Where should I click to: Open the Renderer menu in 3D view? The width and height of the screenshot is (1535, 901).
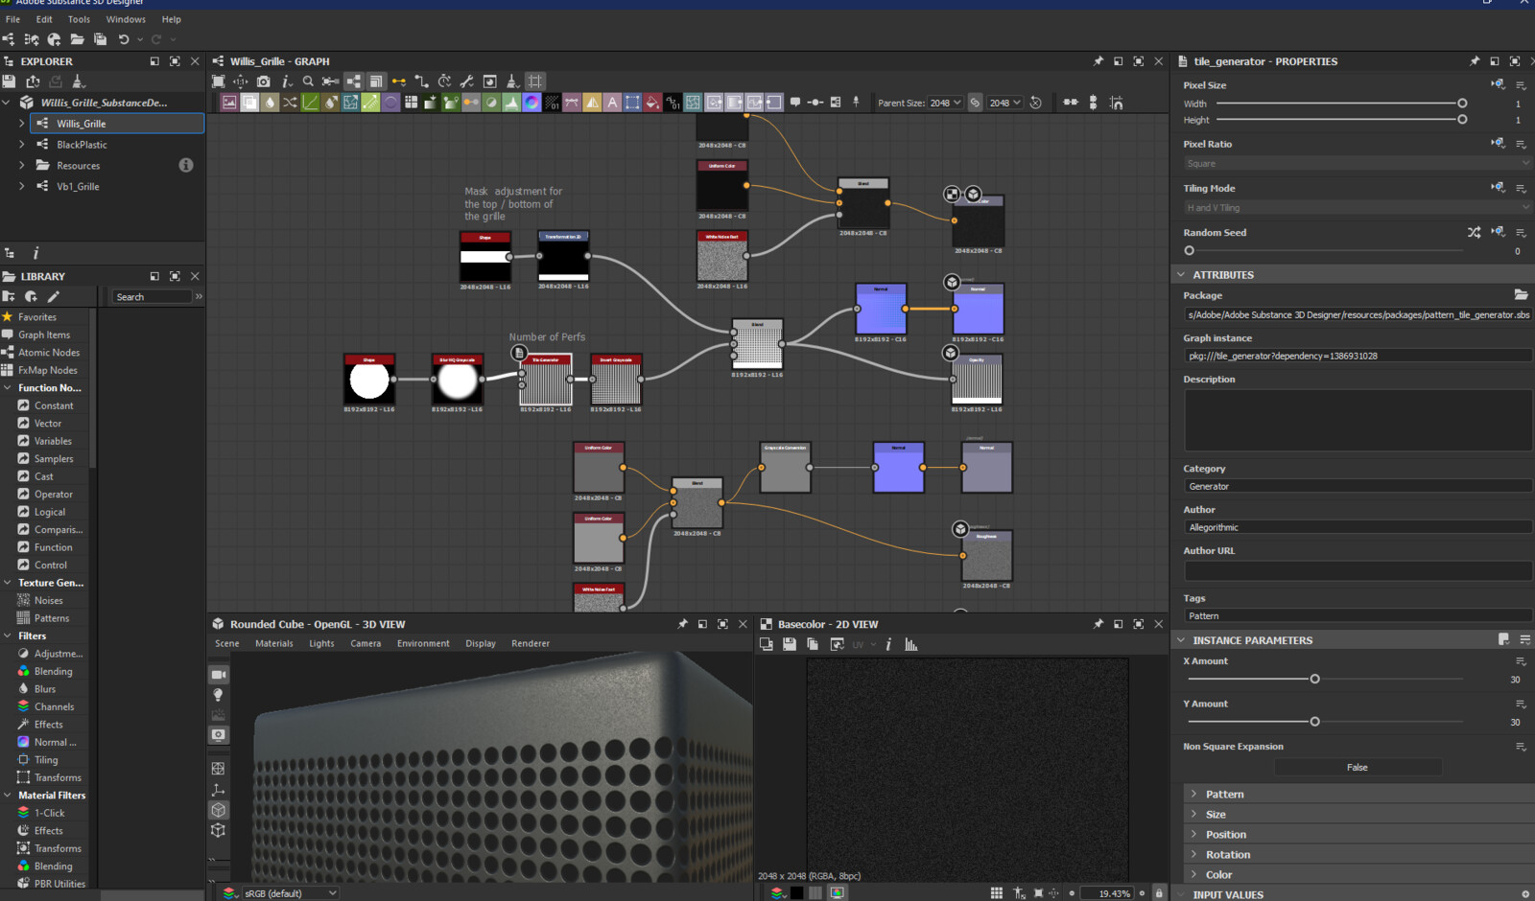click(x=531, y=644)
